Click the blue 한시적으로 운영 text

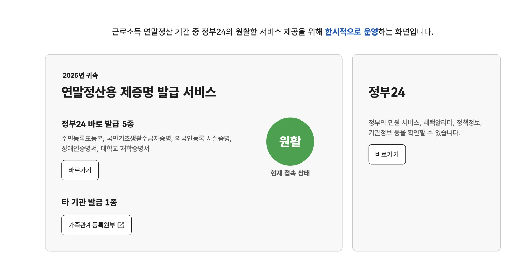[351, 32]
